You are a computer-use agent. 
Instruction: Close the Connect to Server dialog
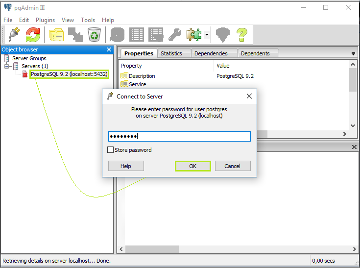(x=249, y=96)
